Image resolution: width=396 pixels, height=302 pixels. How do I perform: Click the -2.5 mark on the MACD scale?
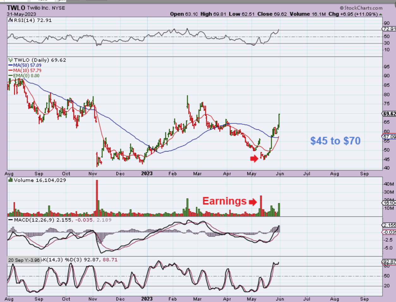[x=388, y=240]
